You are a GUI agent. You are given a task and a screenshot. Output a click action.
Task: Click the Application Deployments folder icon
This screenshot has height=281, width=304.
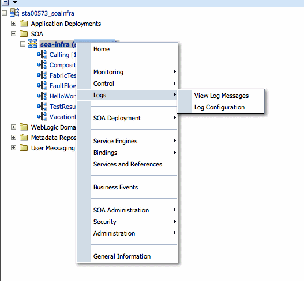click(x=24, y=23)
